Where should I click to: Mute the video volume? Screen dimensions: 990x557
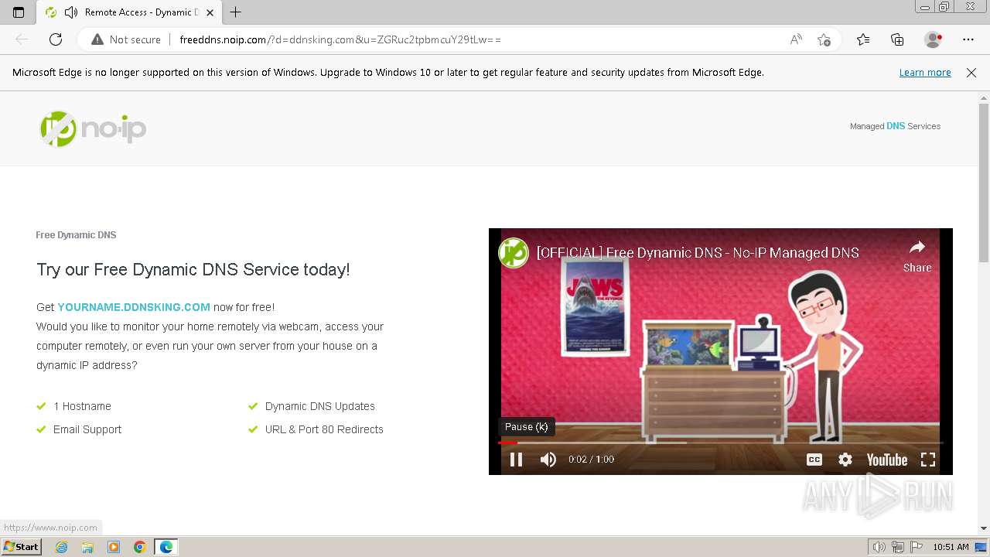[x=548, y=460]
